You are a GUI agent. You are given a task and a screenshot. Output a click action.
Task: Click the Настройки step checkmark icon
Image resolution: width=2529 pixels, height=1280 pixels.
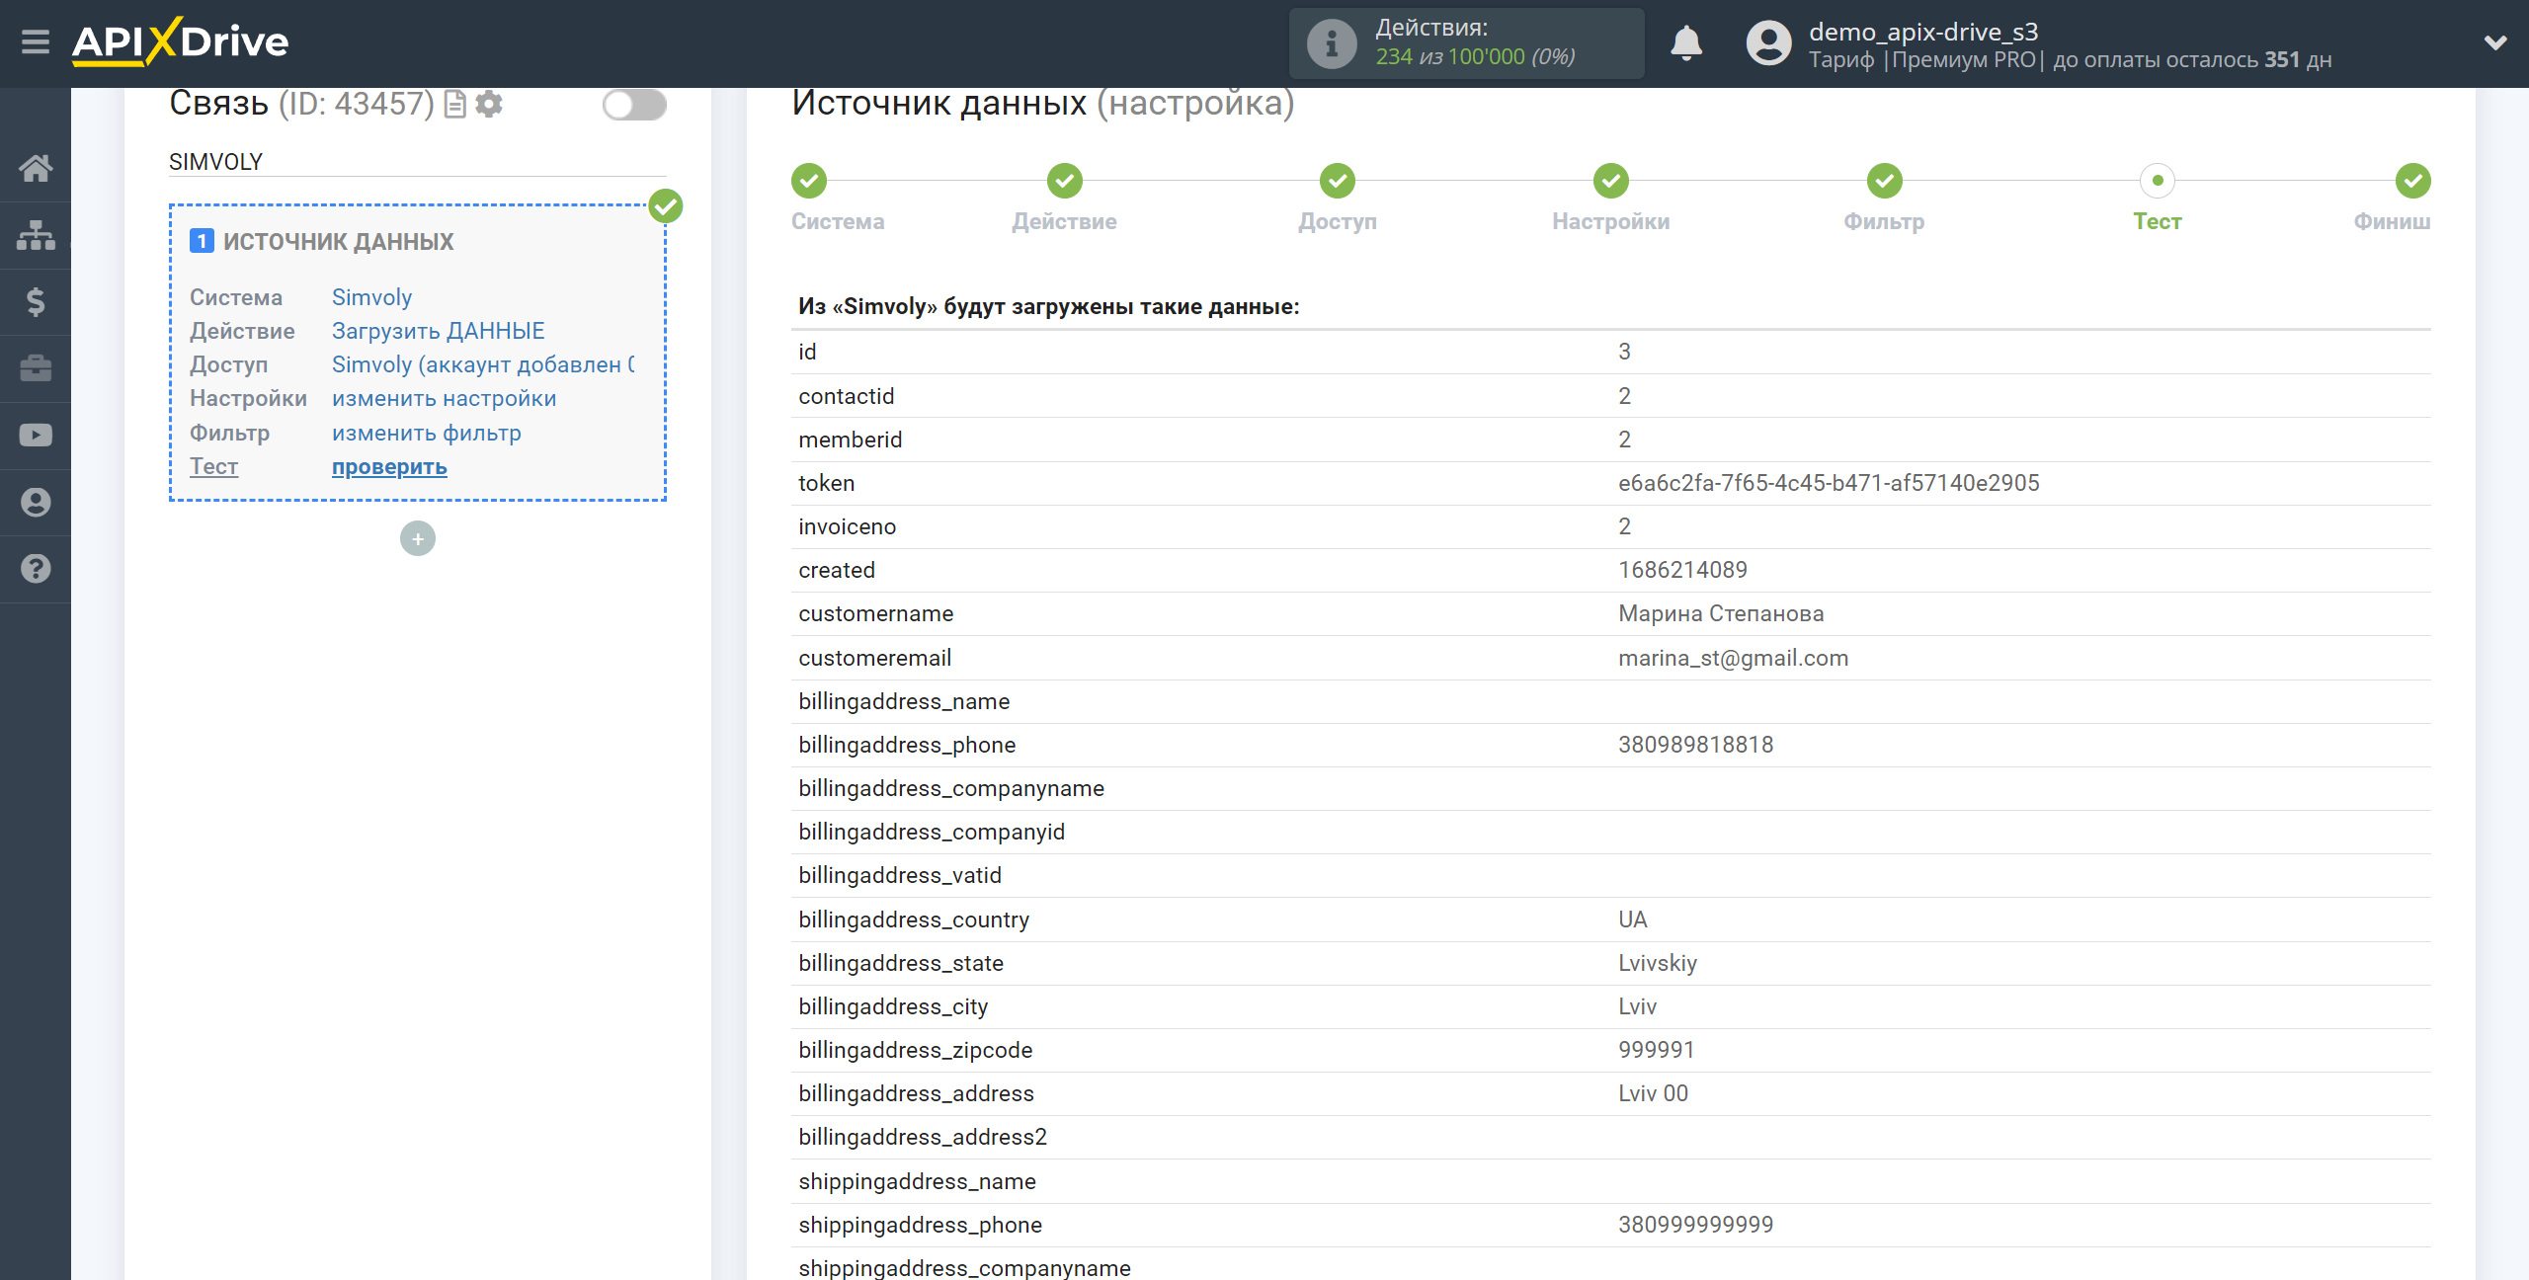coord(1611,181)
